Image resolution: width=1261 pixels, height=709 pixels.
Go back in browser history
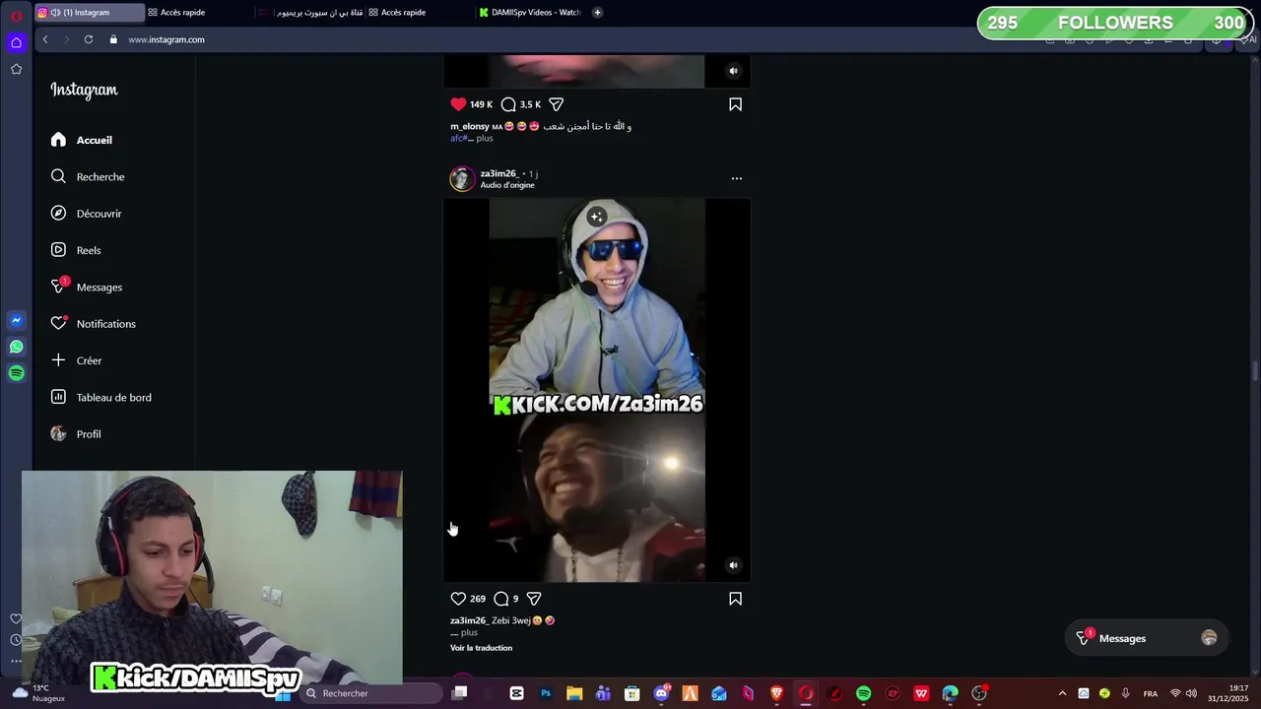(x=45, y=39)
